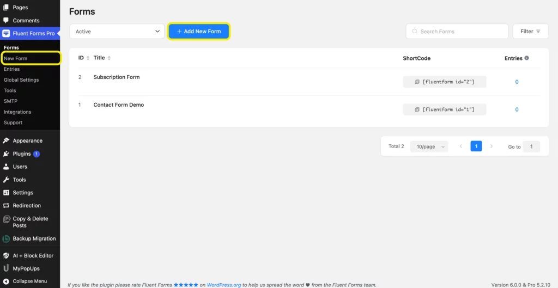This screenshot has width=558, height=288.
Task: Open Fluent Forms Pro menu
Action: coord(31,33)
